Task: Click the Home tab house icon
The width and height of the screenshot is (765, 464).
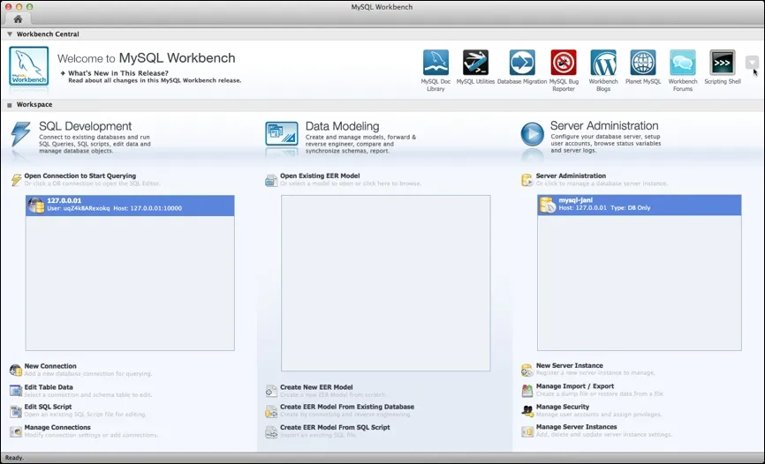Action: point(18,19)
